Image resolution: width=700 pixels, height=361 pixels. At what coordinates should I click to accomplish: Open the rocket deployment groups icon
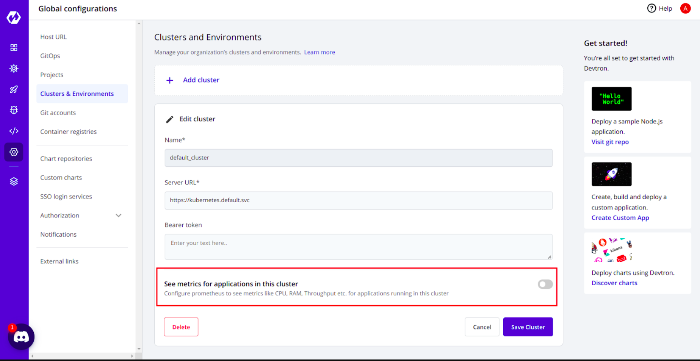(x=14, y=89)
